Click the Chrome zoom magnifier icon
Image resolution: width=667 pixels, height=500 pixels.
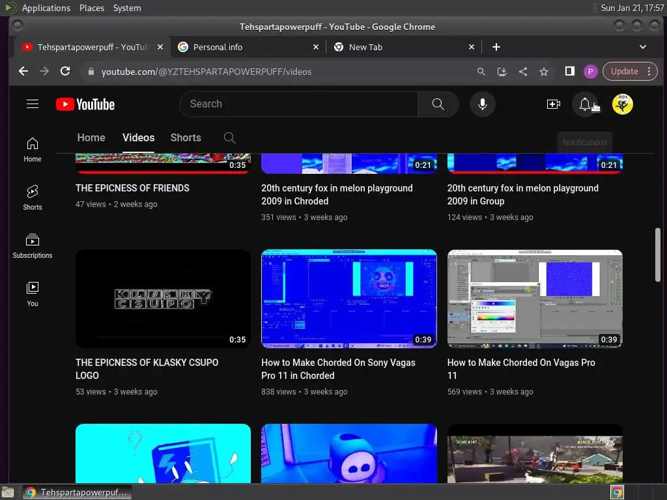pyautogui.click(x=481, y=72)
